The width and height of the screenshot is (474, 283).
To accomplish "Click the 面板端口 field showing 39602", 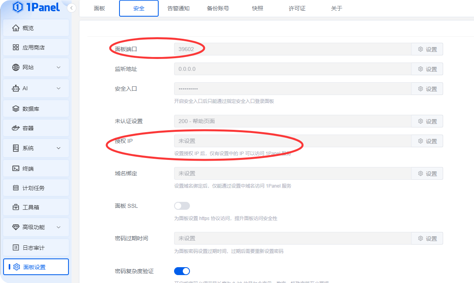I will (293, 49).
